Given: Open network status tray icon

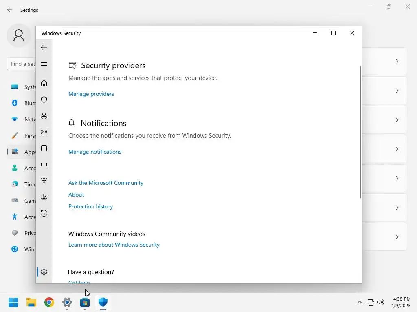Looking at the screenshot, I should 371,302.
